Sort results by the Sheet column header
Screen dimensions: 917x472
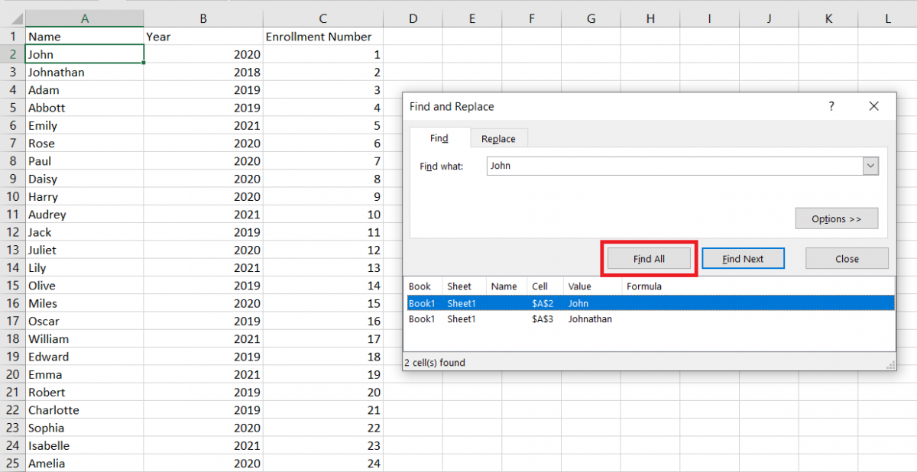coord(465,286)
